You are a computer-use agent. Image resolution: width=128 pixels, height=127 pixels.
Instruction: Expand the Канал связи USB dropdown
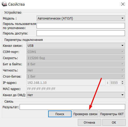coord(76,46)
